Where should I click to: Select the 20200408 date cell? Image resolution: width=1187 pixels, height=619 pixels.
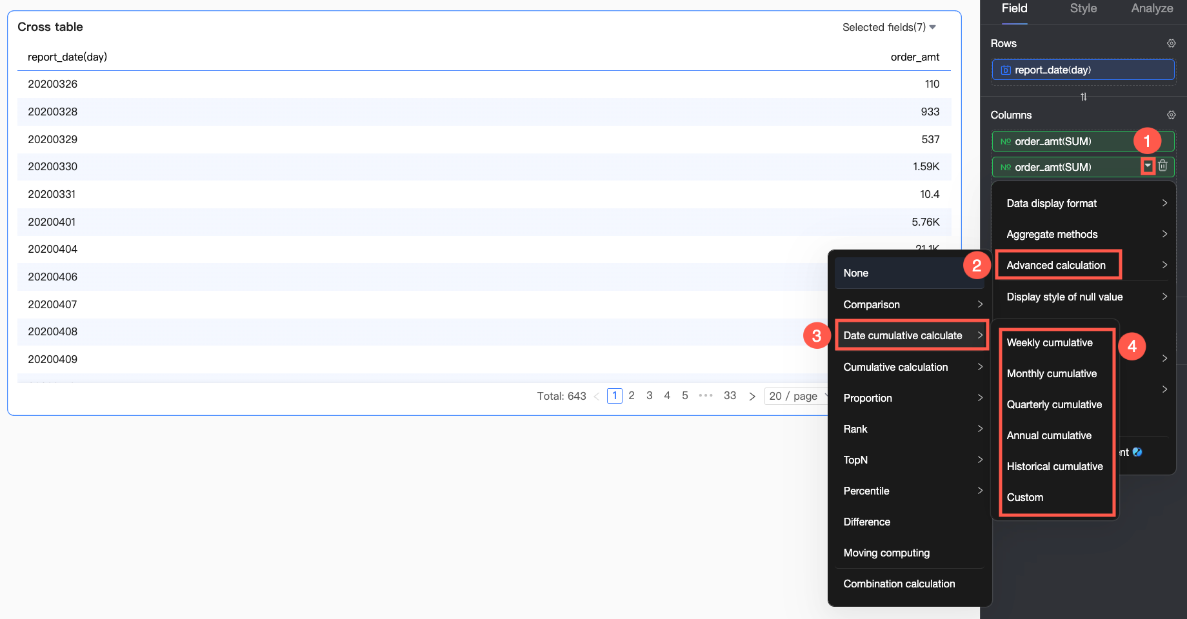coord(53,331)
